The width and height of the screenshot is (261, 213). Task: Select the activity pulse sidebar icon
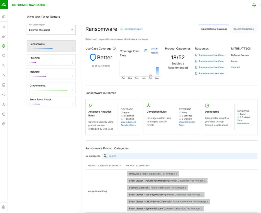click(4, 75)
